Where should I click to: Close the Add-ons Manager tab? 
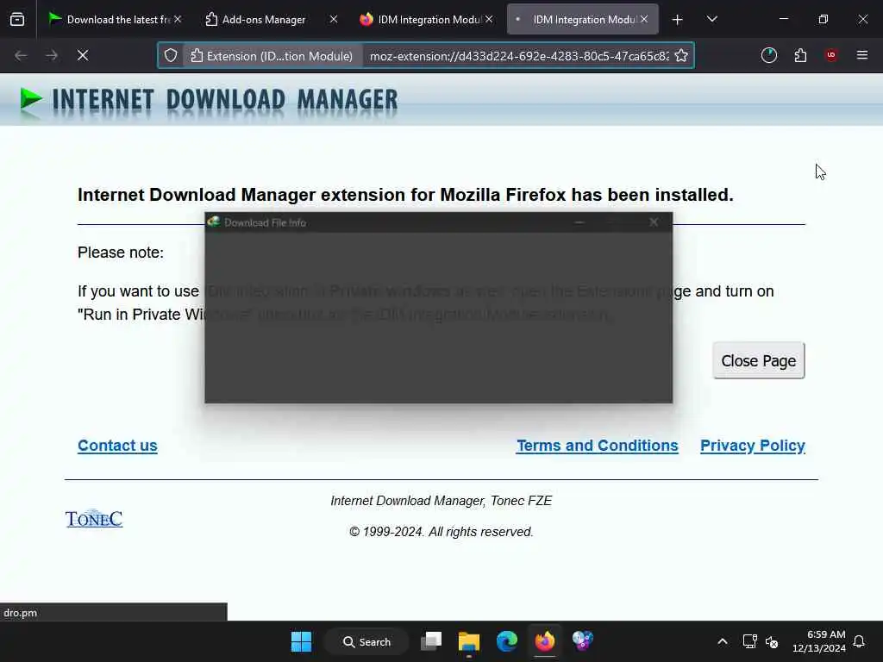pos(334,19)
